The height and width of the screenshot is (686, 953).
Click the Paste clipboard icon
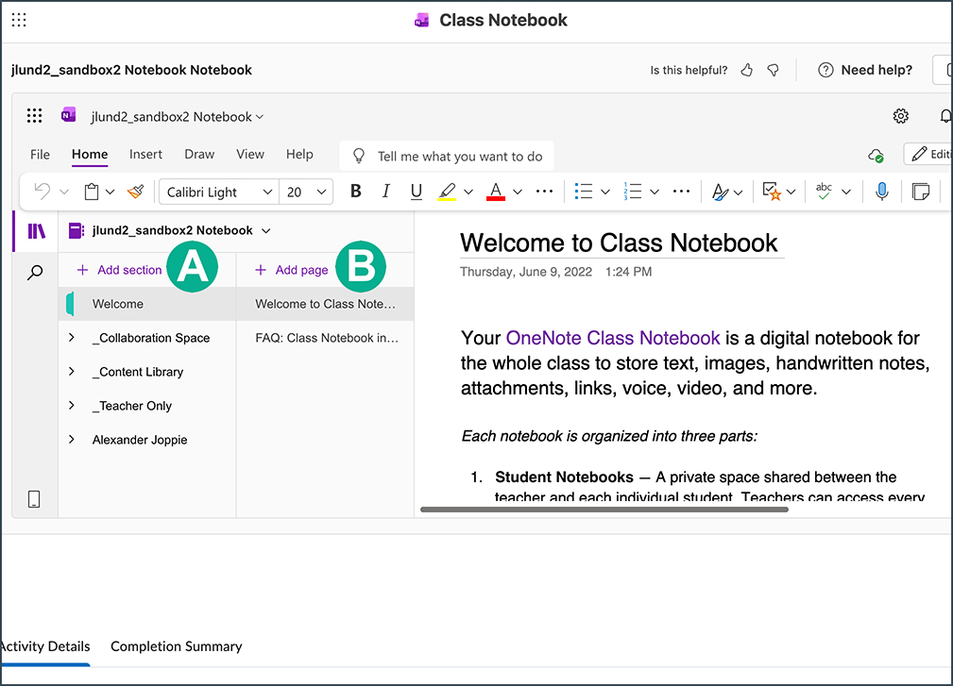pyautogui.click(x=92, y=192)
